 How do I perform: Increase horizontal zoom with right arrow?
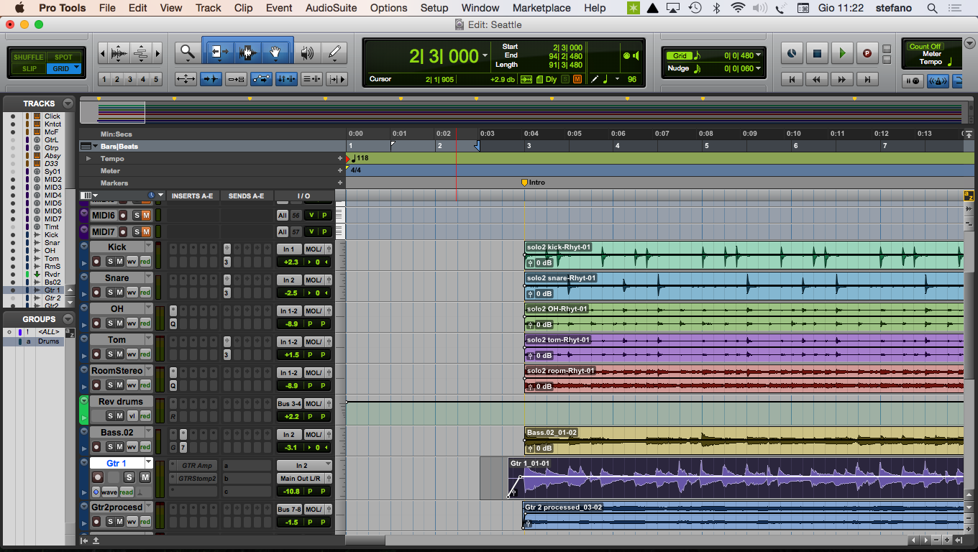[x=158, y=52]
